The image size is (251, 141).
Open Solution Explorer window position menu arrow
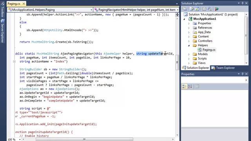[238, 3]
